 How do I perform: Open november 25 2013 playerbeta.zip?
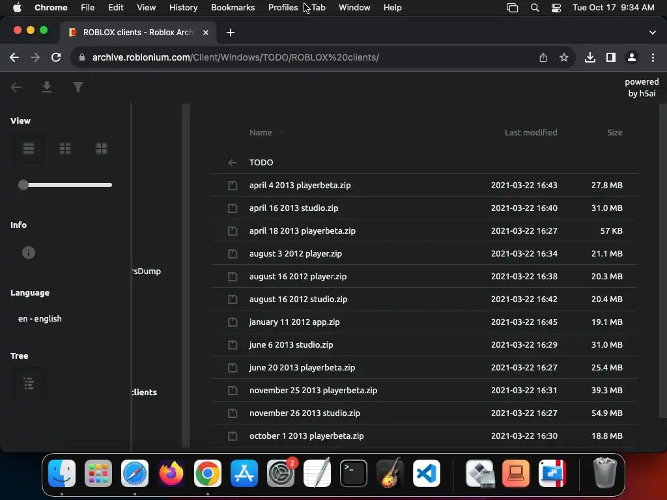point(424,391)
